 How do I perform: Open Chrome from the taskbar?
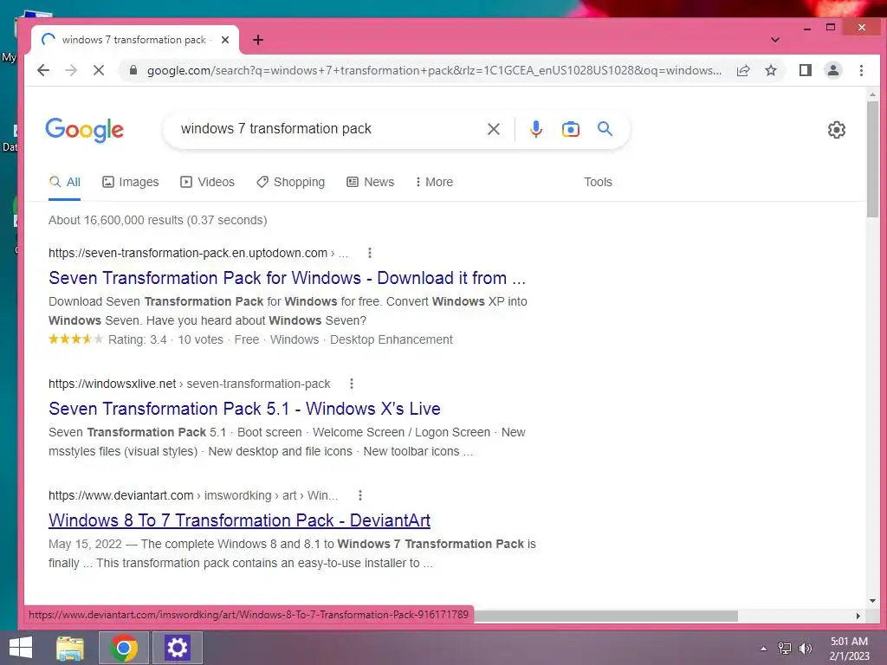[x=124, y=648]
